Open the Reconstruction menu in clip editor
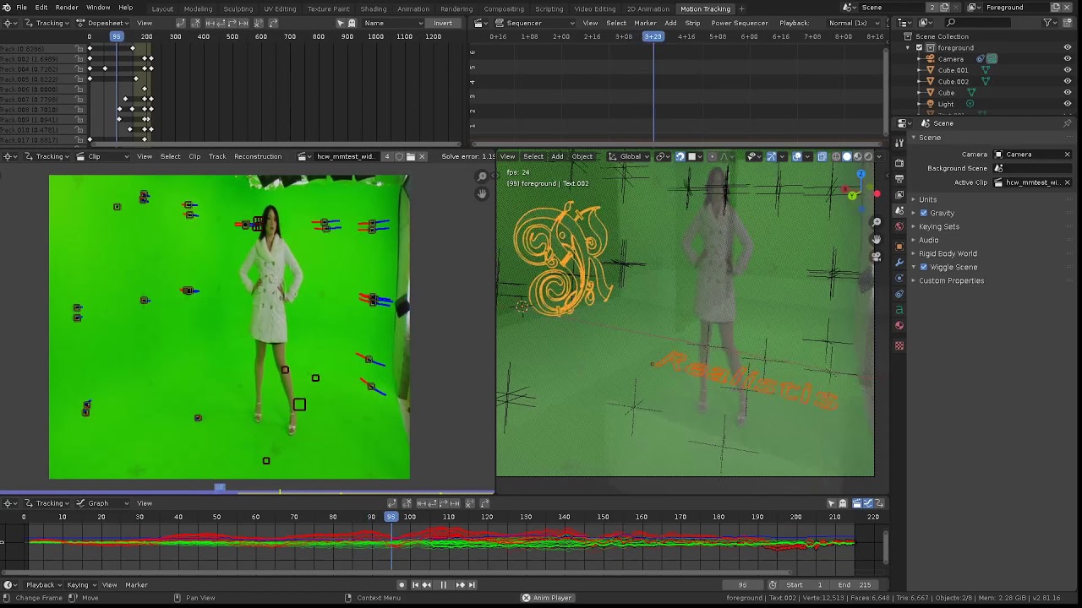1082x608 pixels. (258, 156)
